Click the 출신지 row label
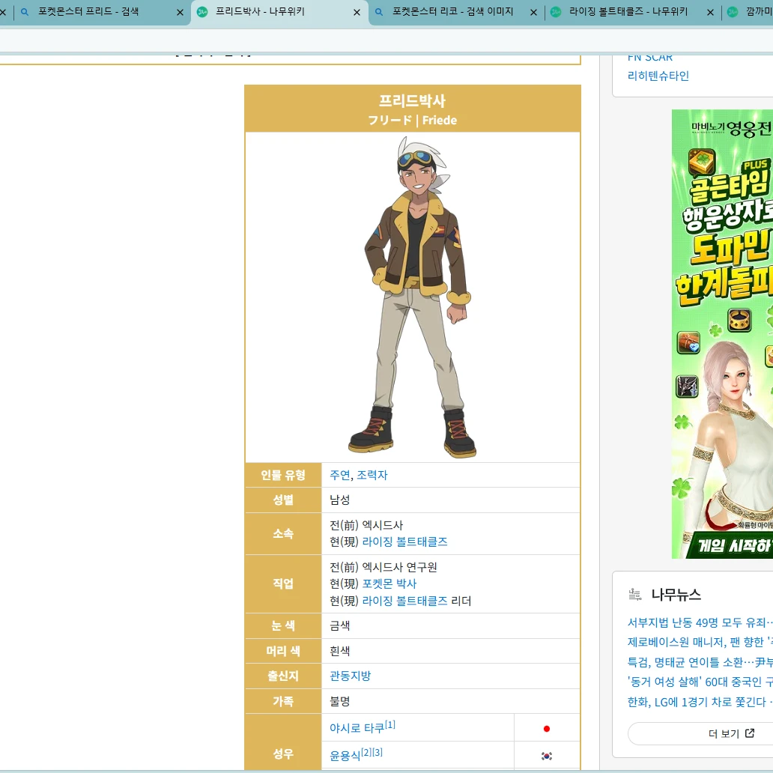 pyautogui.click(x=283, y=676)
